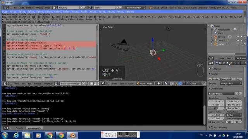Click the Blender logo in the info header
Screen dimensions: 248x139
click(150, 8)
